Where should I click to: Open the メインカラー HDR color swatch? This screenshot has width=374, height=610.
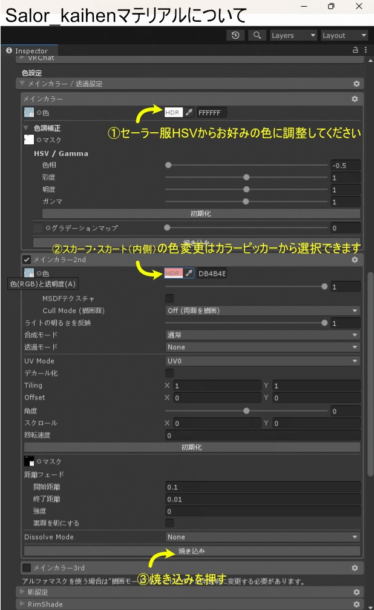(173, 112)
